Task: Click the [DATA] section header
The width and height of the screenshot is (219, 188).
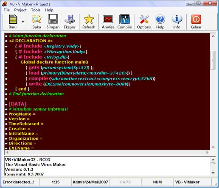Action: pos(17,104)
